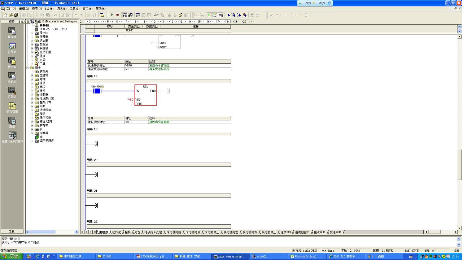Image resolution: width=462 pixels, height=260 pixels.
Task: Click the red STOP mode icon
Action: (118, 15)
